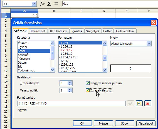Switch to the Szegélyek tab
158x129 pixels.
click(x=93, y=31)
